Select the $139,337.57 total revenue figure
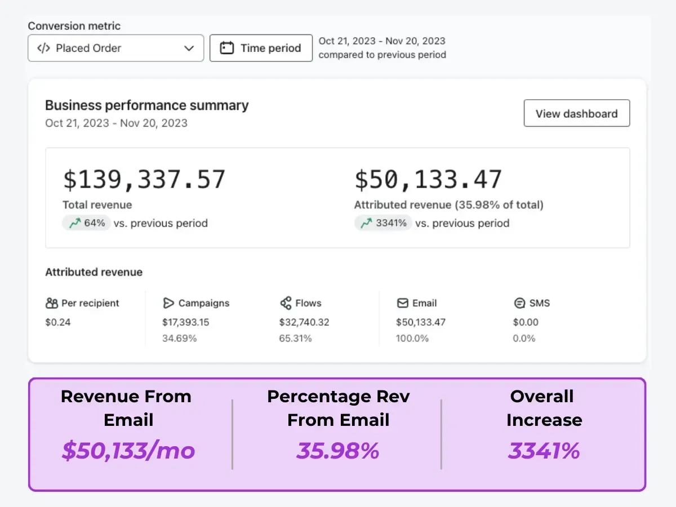676x507 pixels. coord(144,180)
